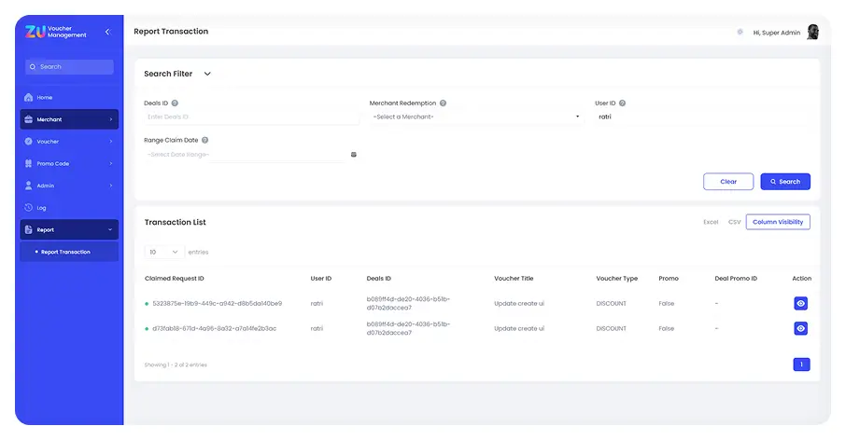846x440 pixels.
Task: Click the Log clock icon
Action: 29,208
